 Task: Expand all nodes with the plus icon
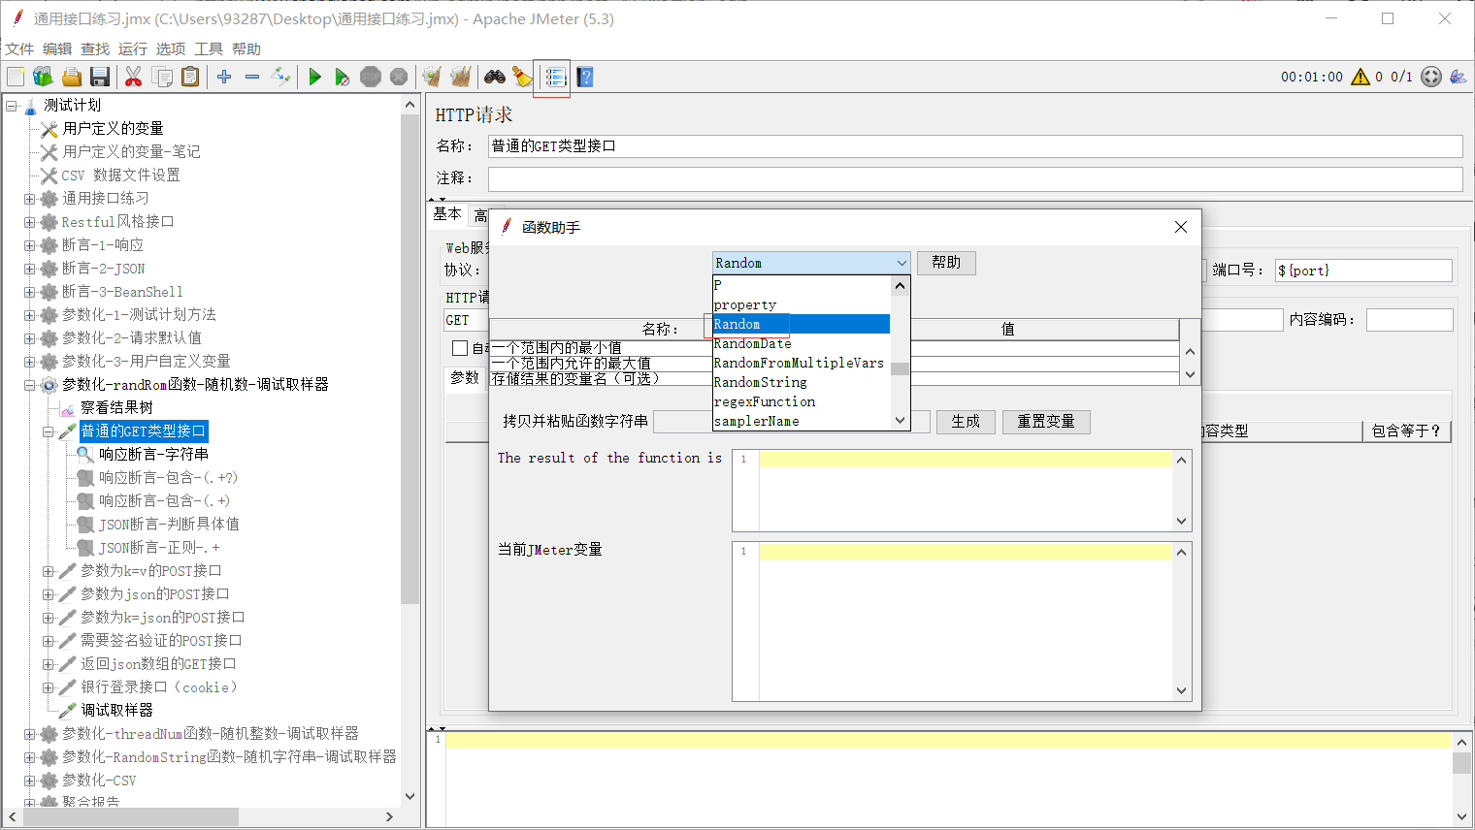pyautogui.click(x=224, y=77)
